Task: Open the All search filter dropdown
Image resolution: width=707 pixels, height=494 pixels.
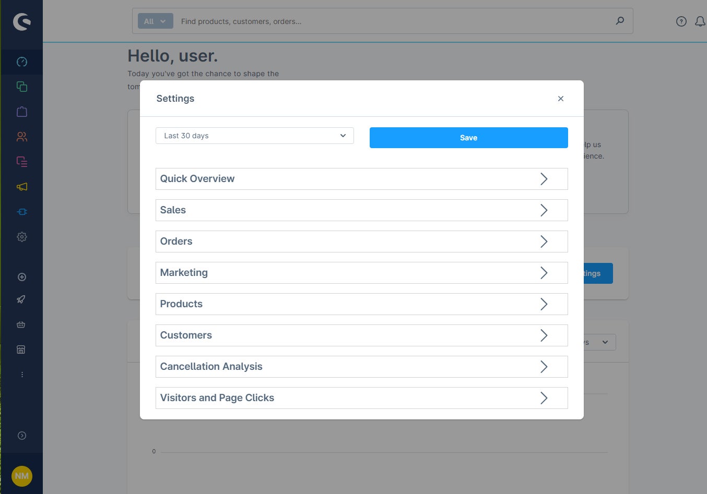Action: 155,21
